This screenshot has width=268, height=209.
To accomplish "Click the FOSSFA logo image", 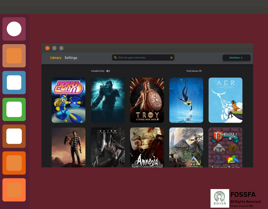I will pyautogui.click(x=220, y=198).
